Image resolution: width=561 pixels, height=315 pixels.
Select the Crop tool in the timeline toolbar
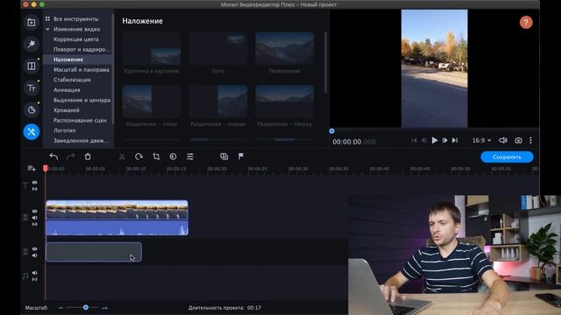coord(156,157)
